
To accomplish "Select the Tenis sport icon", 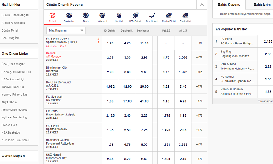I will pos(86,17).
